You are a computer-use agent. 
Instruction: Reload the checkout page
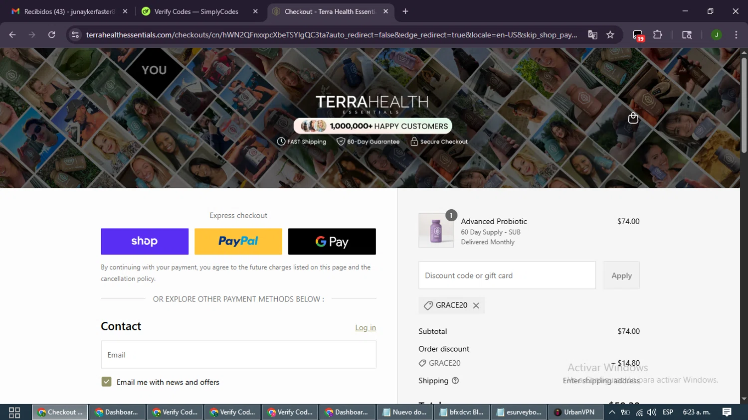pos(51,35)
